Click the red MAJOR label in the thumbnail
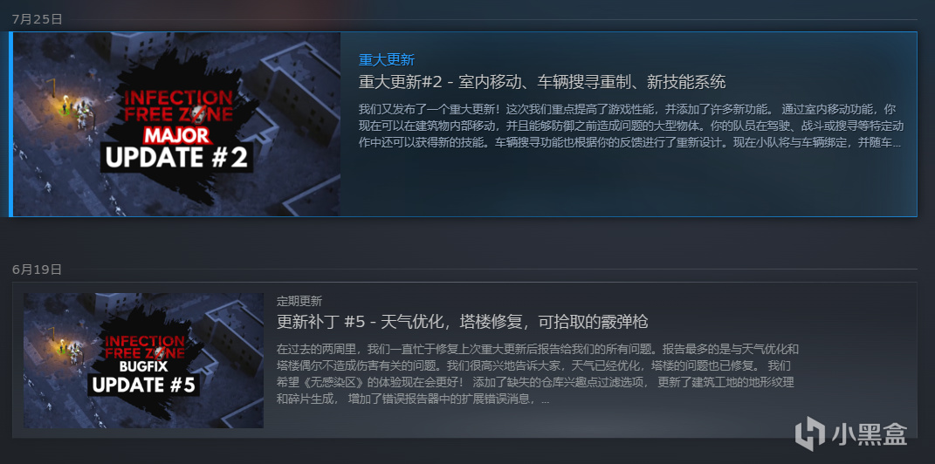 pos(178,135)
